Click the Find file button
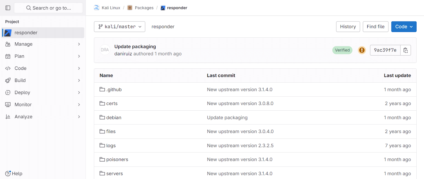 [x=376, y=27]
